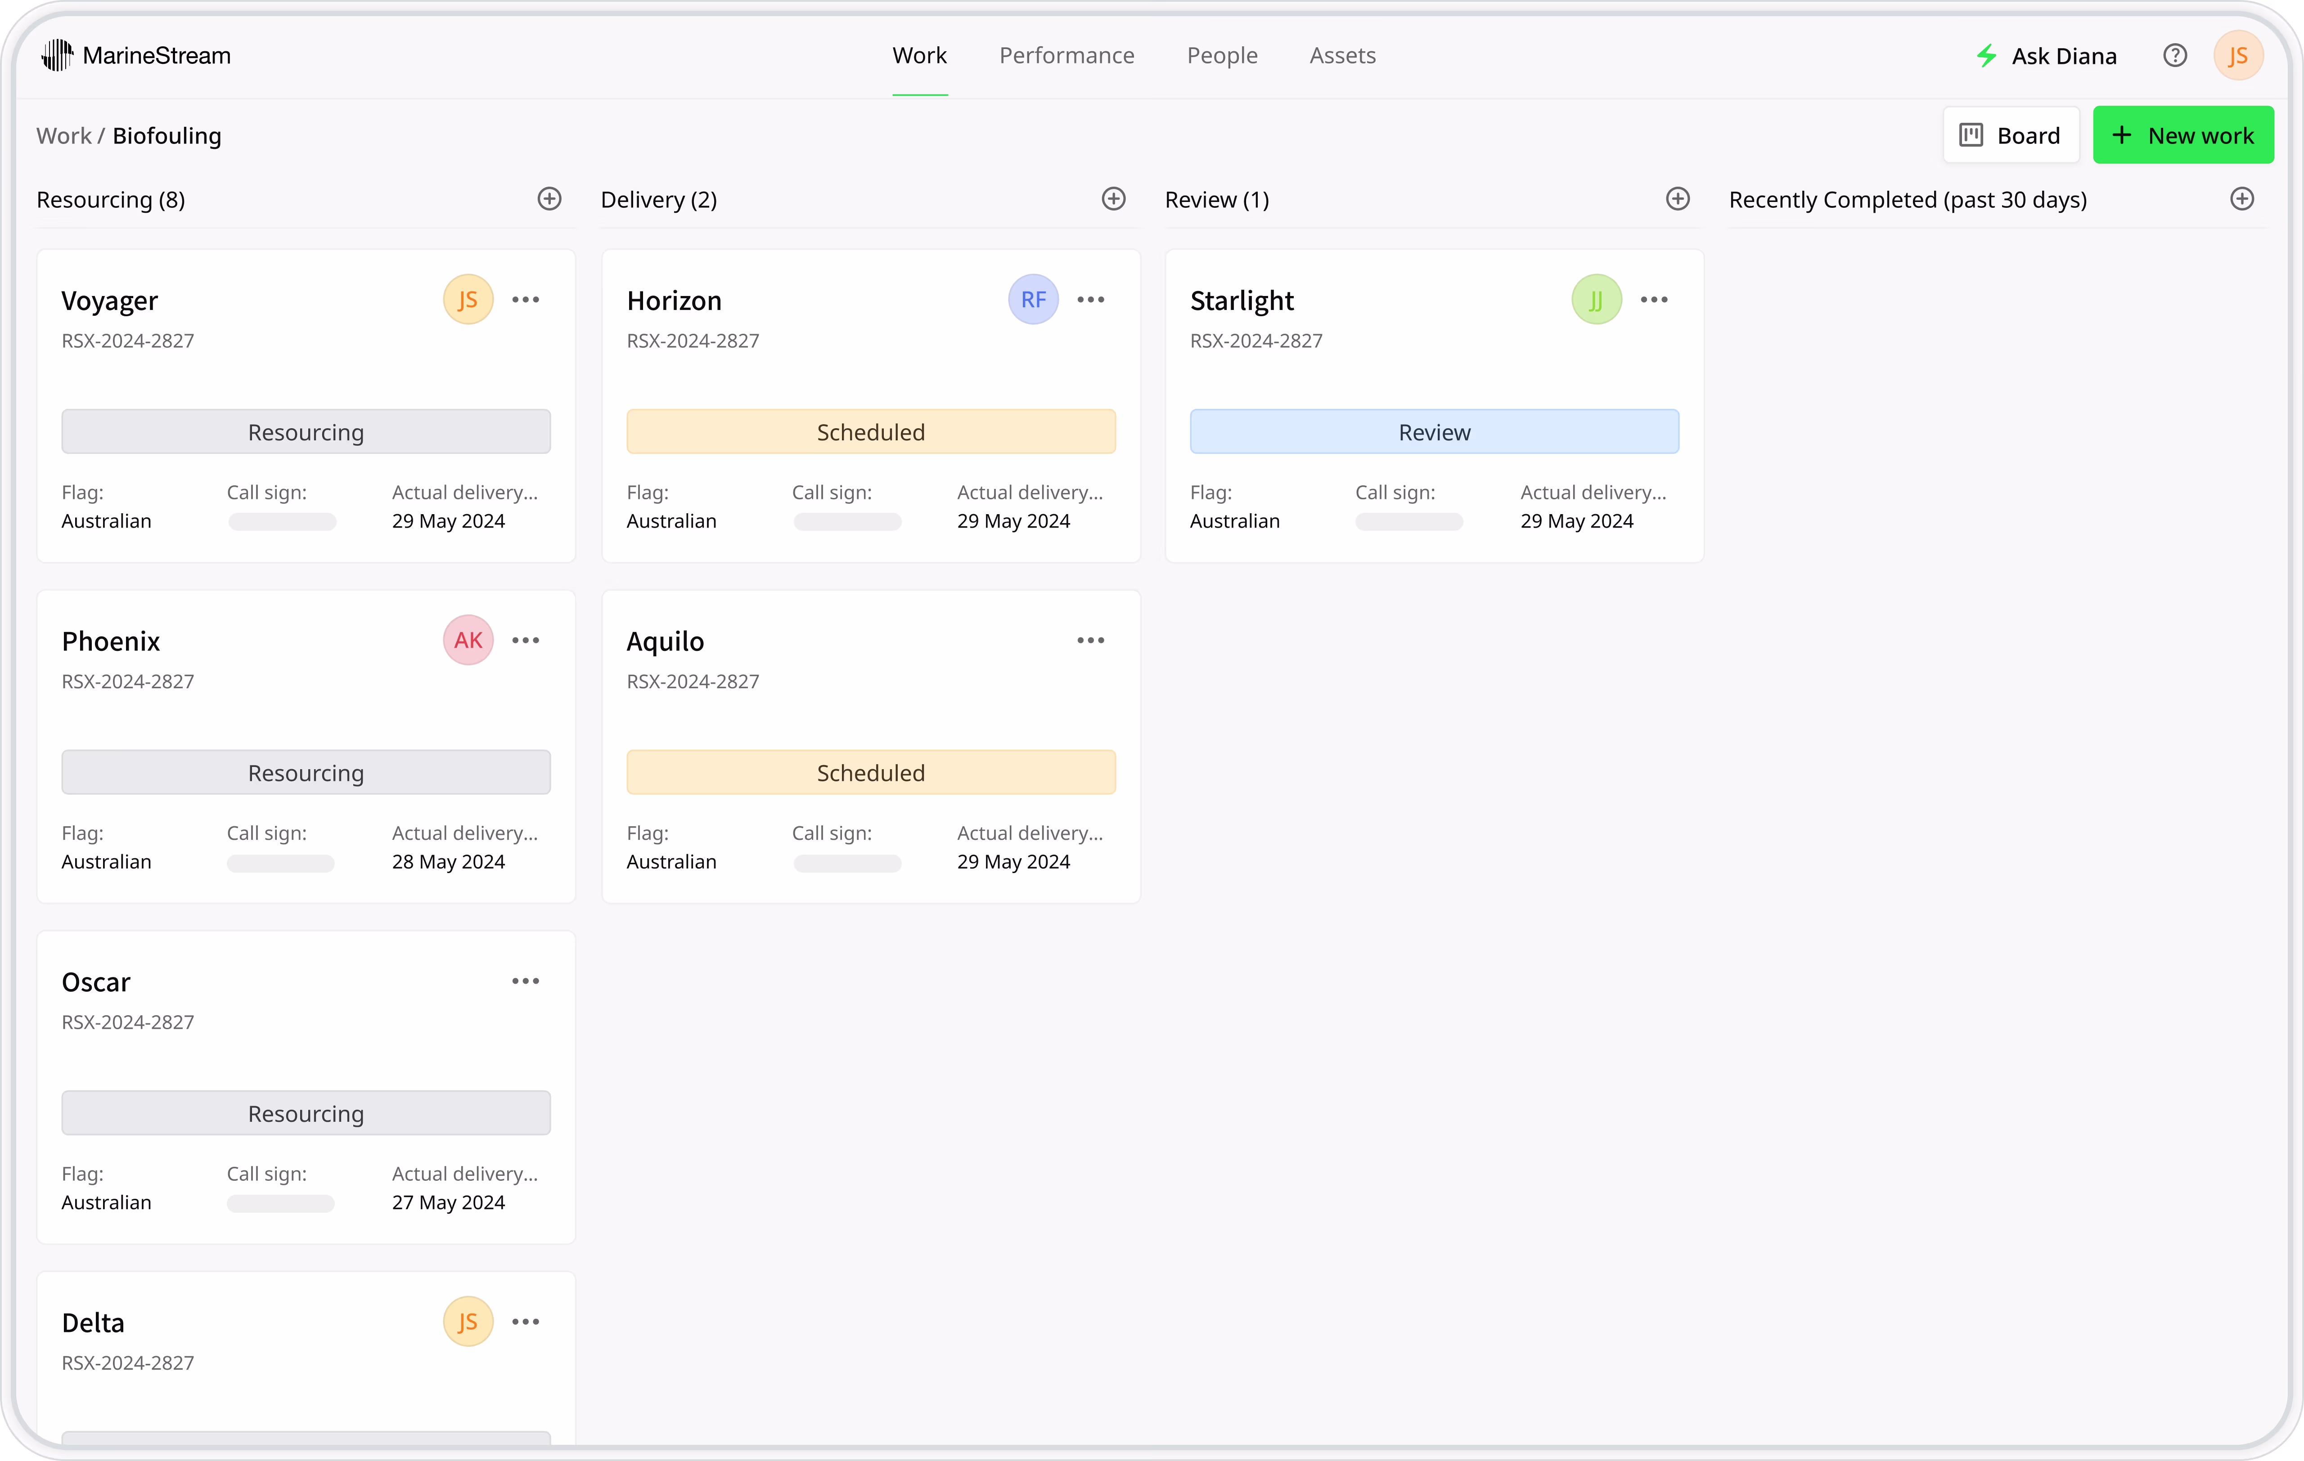Click the Resourcing status on Voyager card

pyautogui.click(x=306, y=432)
